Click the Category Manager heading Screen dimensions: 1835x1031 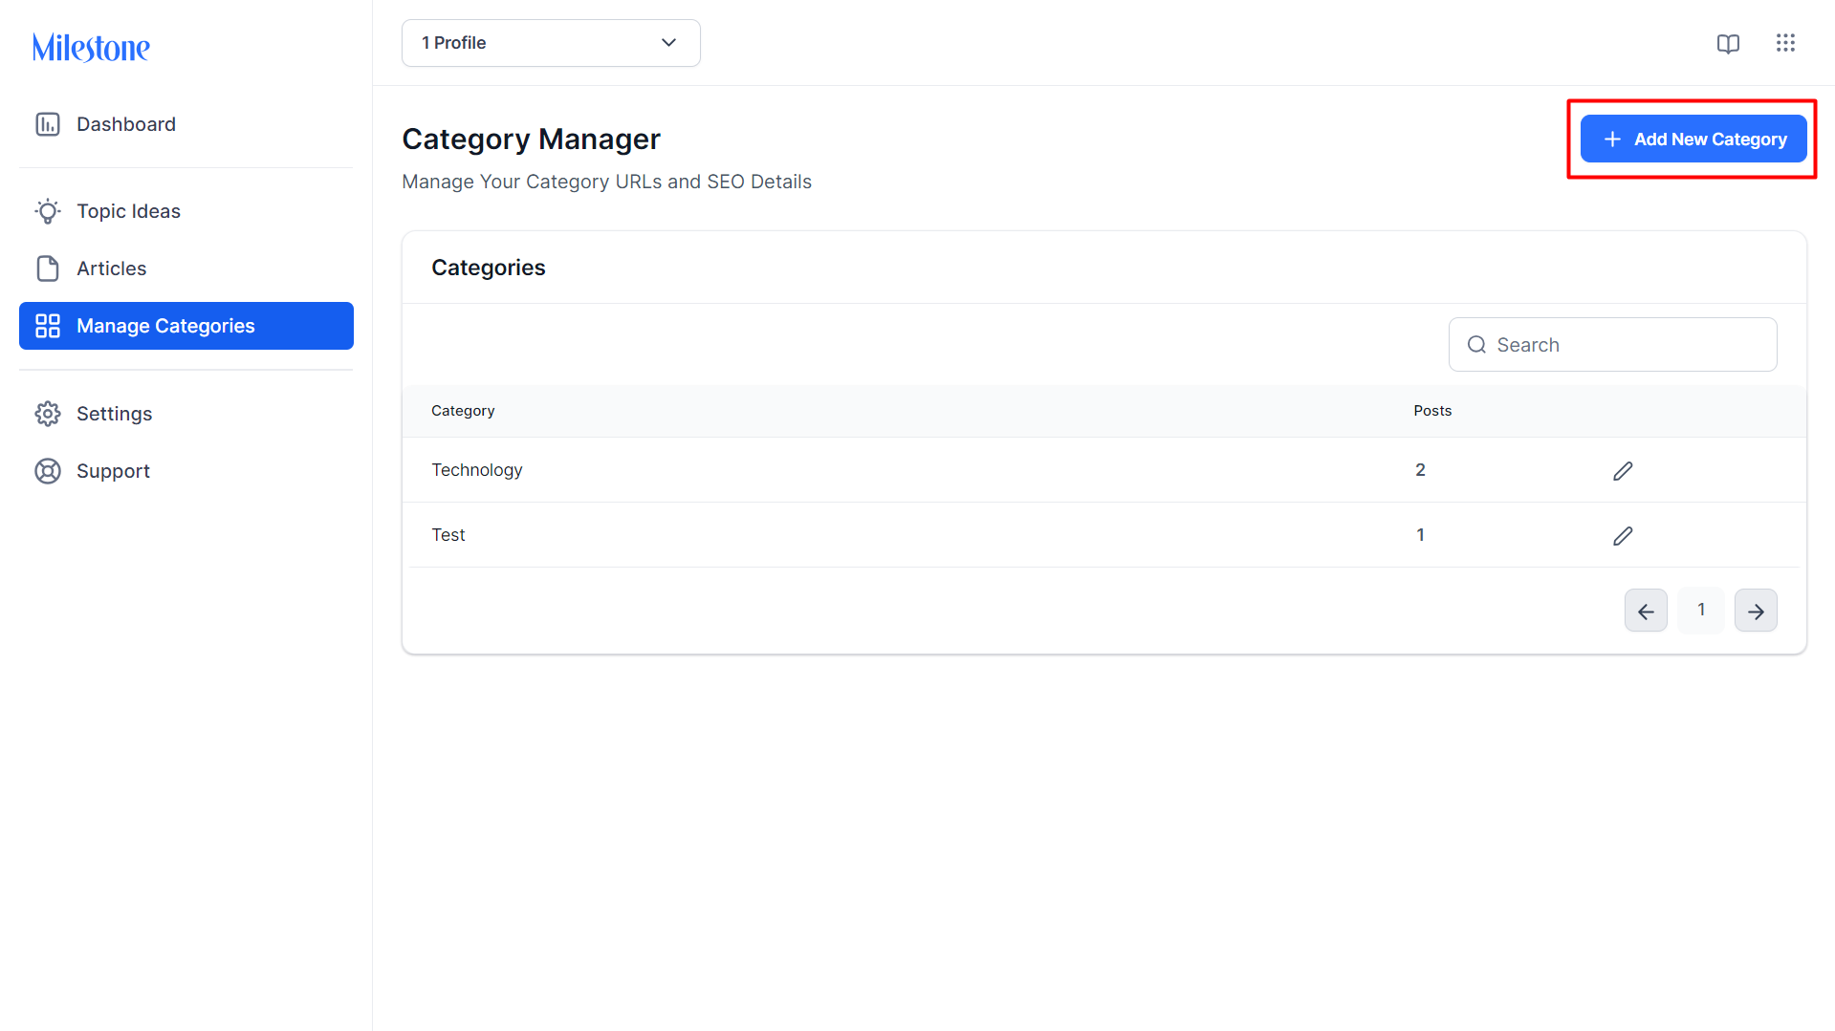point(531,140)
